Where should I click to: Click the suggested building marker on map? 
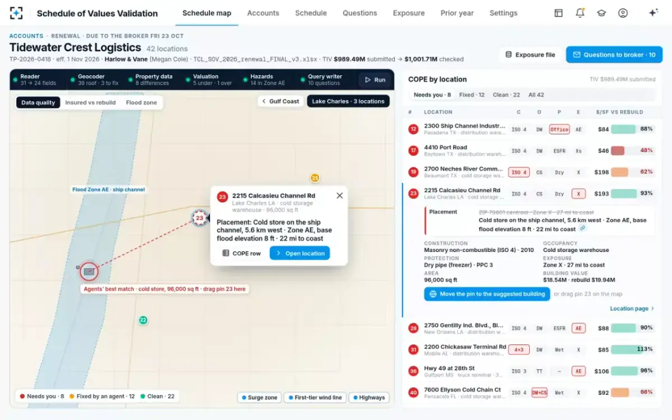(x=88, y=272)
